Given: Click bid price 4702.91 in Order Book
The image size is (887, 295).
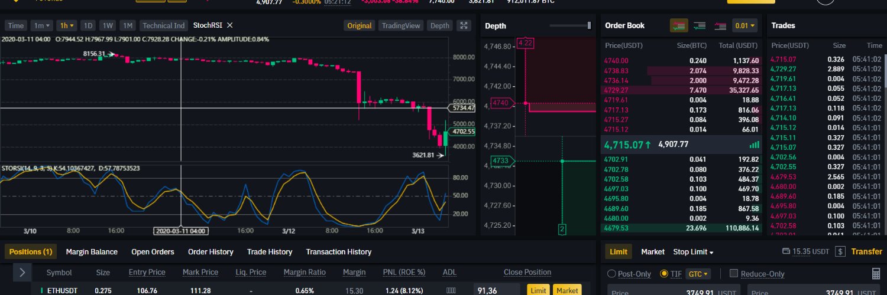Looking at the screenshot, I should pos(616,159).
